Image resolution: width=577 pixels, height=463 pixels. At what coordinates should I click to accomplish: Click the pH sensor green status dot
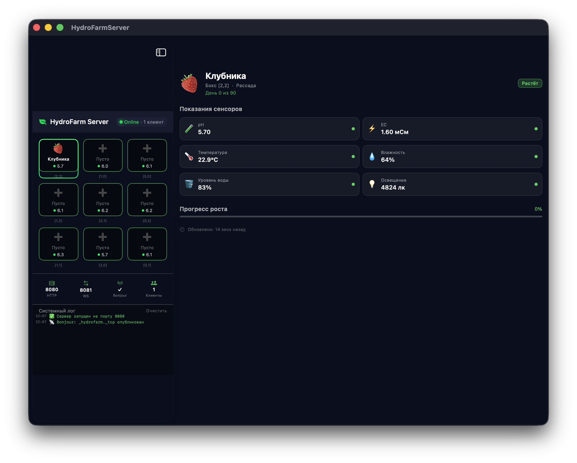click(353, 129)
